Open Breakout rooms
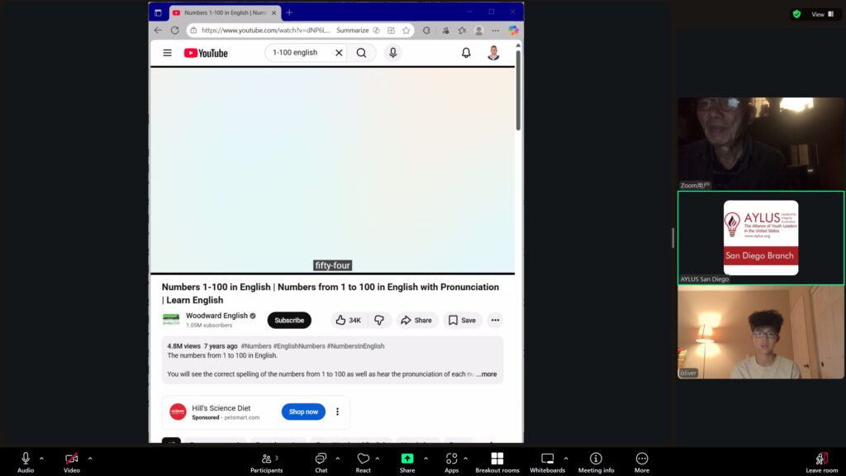Viewport: 846px width, 476px height. click(497, 459)
